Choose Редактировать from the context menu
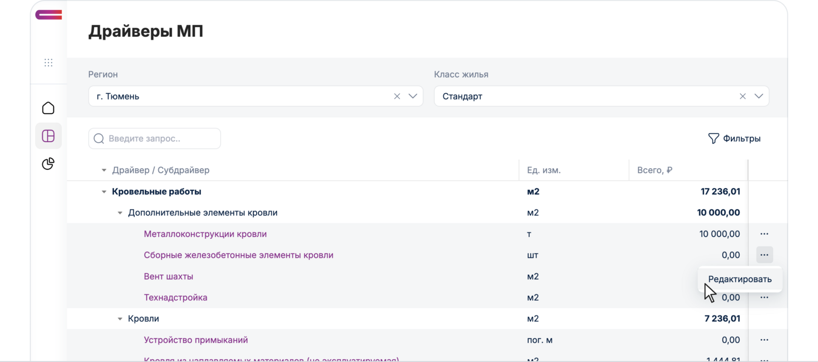This screenshot has width=818, height=362. [x=740, y=279]
